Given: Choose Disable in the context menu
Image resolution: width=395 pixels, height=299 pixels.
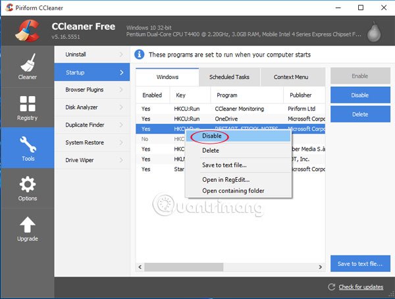Looking at the screenshot, I should click(238, 136).
